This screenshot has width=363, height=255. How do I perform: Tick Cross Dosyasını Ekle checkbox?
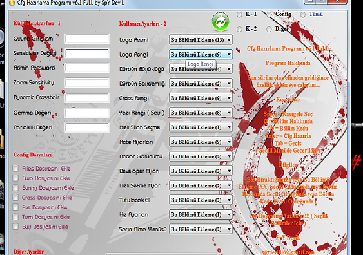15,198
